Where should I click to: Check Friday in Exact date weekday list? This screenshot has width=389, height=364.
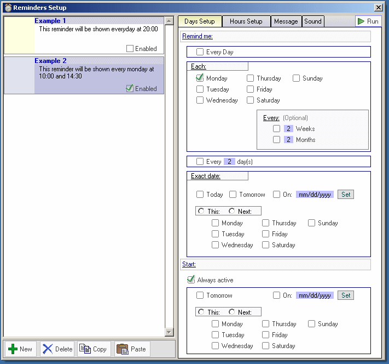(265, 234)
